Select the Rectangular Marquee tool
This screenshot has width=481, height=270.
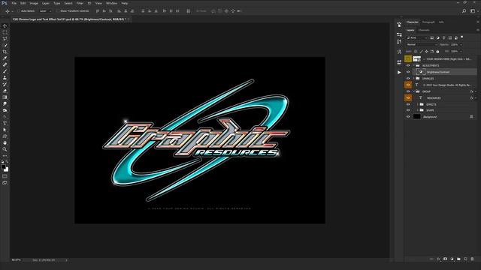click(5, 32)
